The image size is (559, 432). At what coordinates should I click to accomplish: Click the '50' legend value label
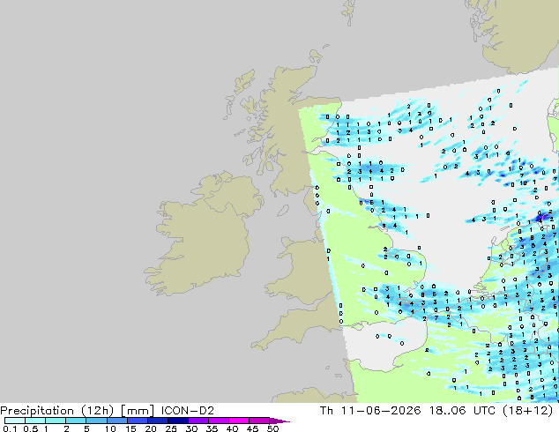272,428
